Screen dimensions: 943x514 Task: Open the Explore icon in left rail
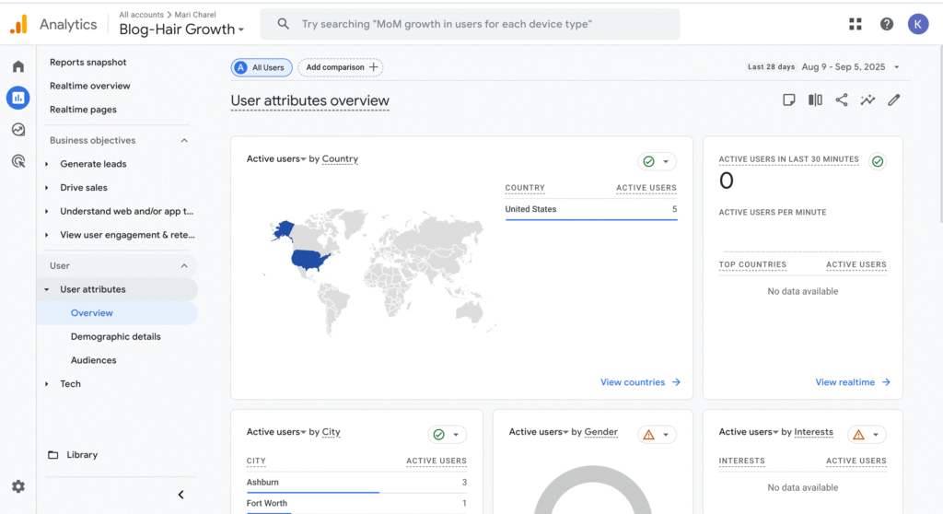(18, 129)
